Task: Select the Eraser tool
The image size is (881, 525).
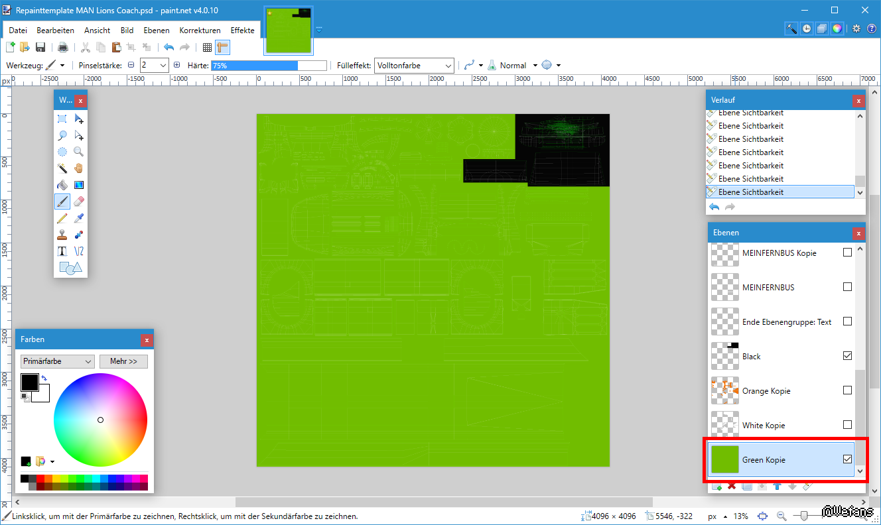Action: 79,202
